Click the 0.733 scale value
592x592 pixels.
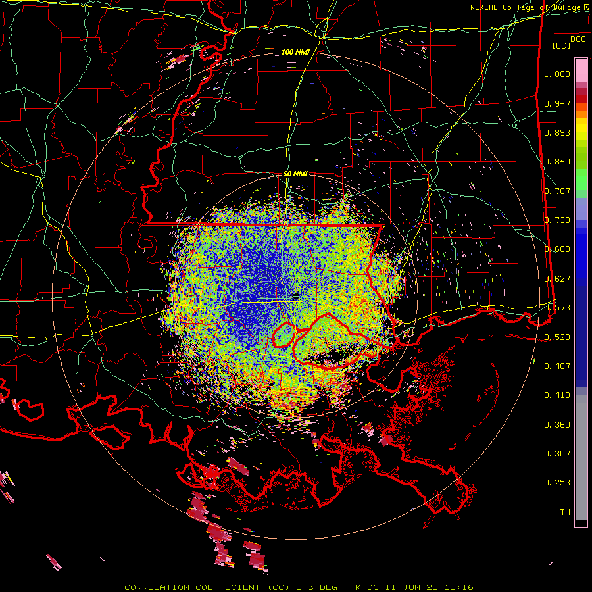(557, 220)
